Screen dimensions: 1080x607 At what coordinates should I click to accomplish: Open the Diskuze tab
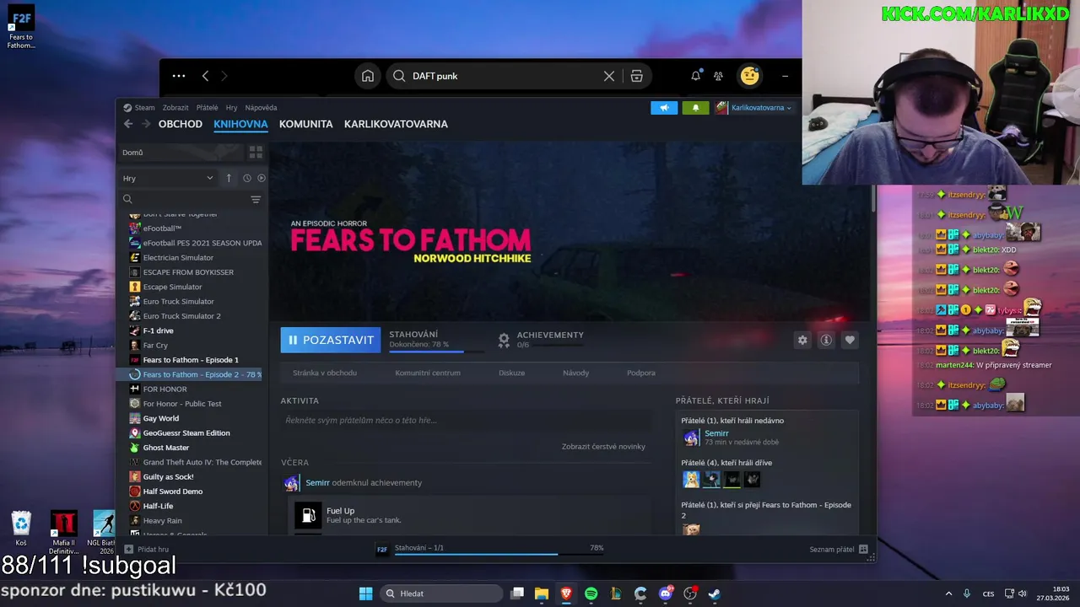(511, 373)
